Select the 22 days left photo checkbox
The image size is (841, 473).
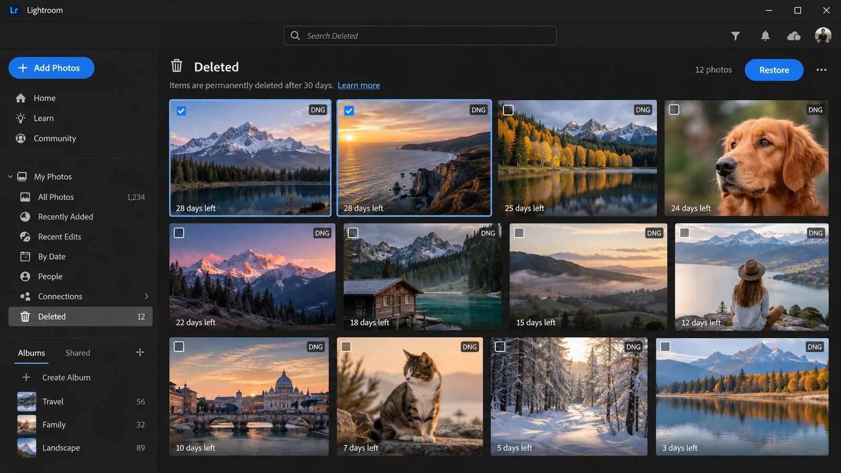[179, 233]
